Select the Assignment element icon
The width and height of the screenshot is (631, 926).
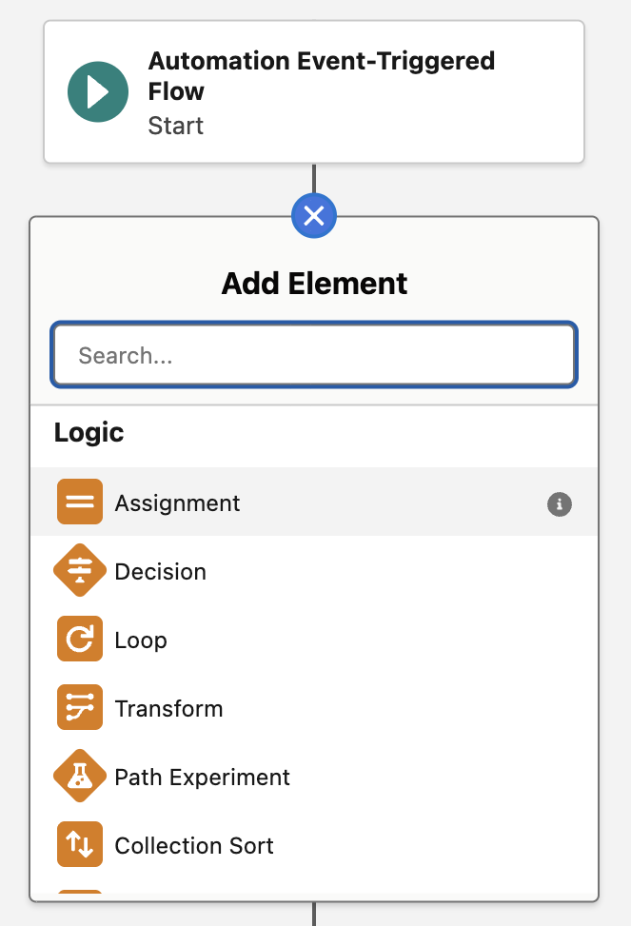[80, 502]
